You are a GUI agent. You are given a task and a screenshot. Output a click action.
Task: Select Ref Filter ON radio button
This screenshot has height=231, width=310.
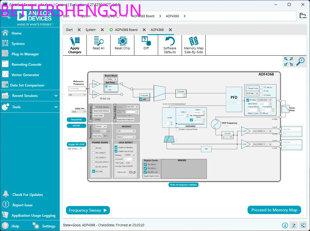tap(106, 90)
